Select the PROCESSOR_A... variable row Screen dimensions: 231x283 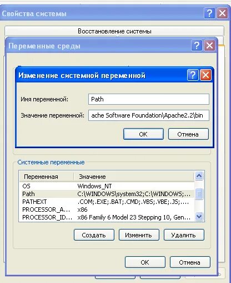[x=107, y=209]
